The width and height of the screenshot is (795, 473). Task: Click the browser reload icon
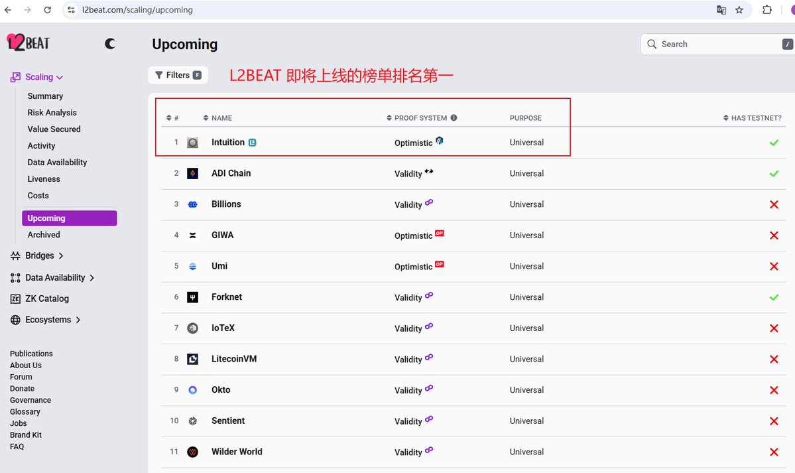(x=48, y=10)
